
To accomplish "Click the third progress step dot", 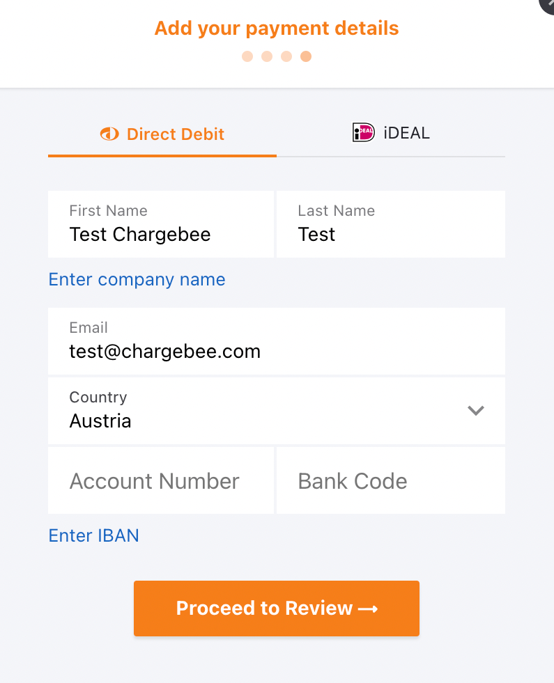I will (x=286, y=56).
